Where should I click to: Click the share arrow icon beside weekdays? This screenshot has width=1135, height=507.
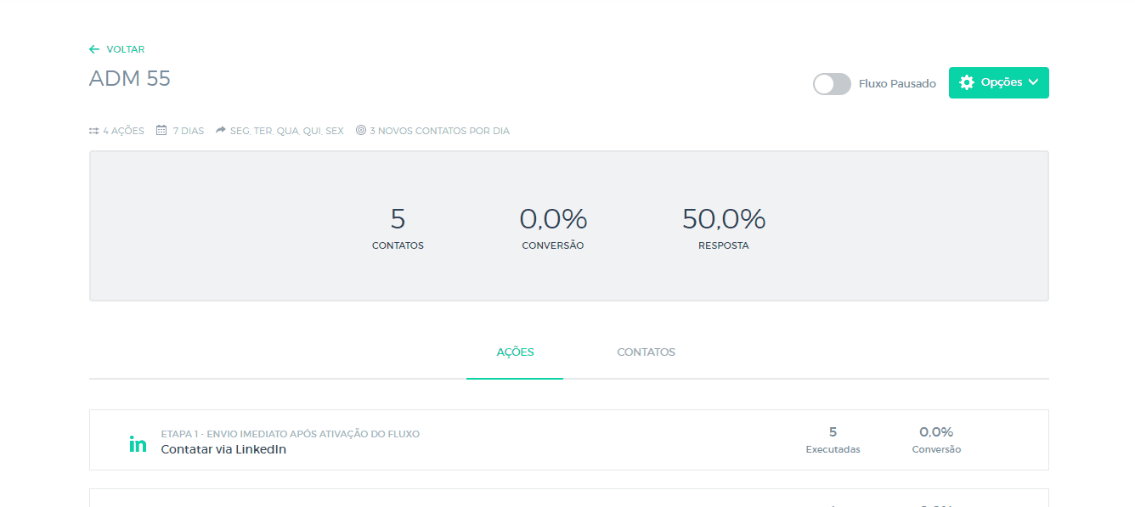(x=221, y=131)
